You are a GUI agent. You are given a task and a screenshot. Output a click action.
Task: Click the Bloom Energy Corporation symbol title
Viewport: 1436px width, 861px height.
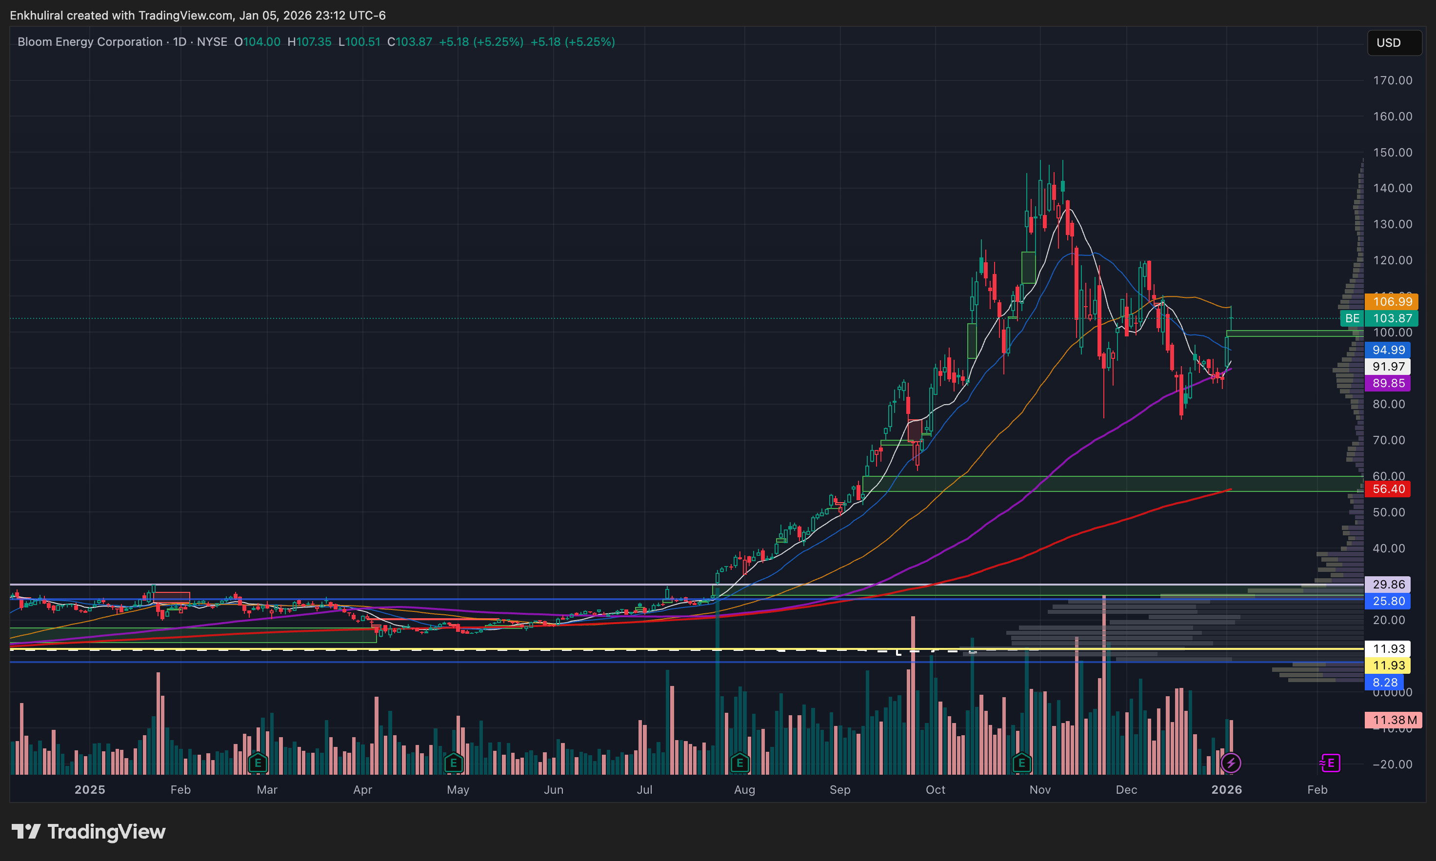pyautogui.click(x=90, y=42)
